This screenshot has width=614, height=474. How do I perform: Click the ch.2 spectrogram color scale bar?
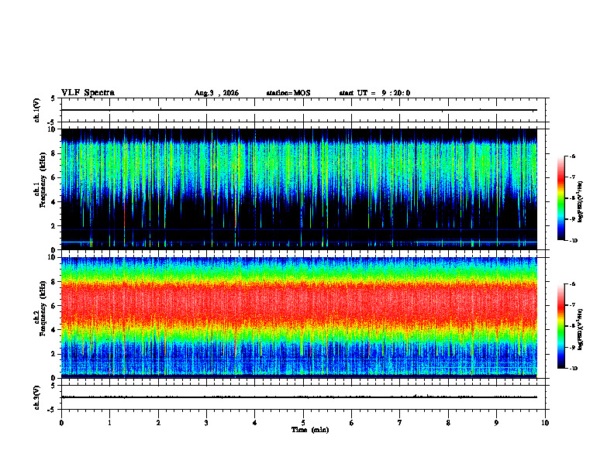point(561,326)
